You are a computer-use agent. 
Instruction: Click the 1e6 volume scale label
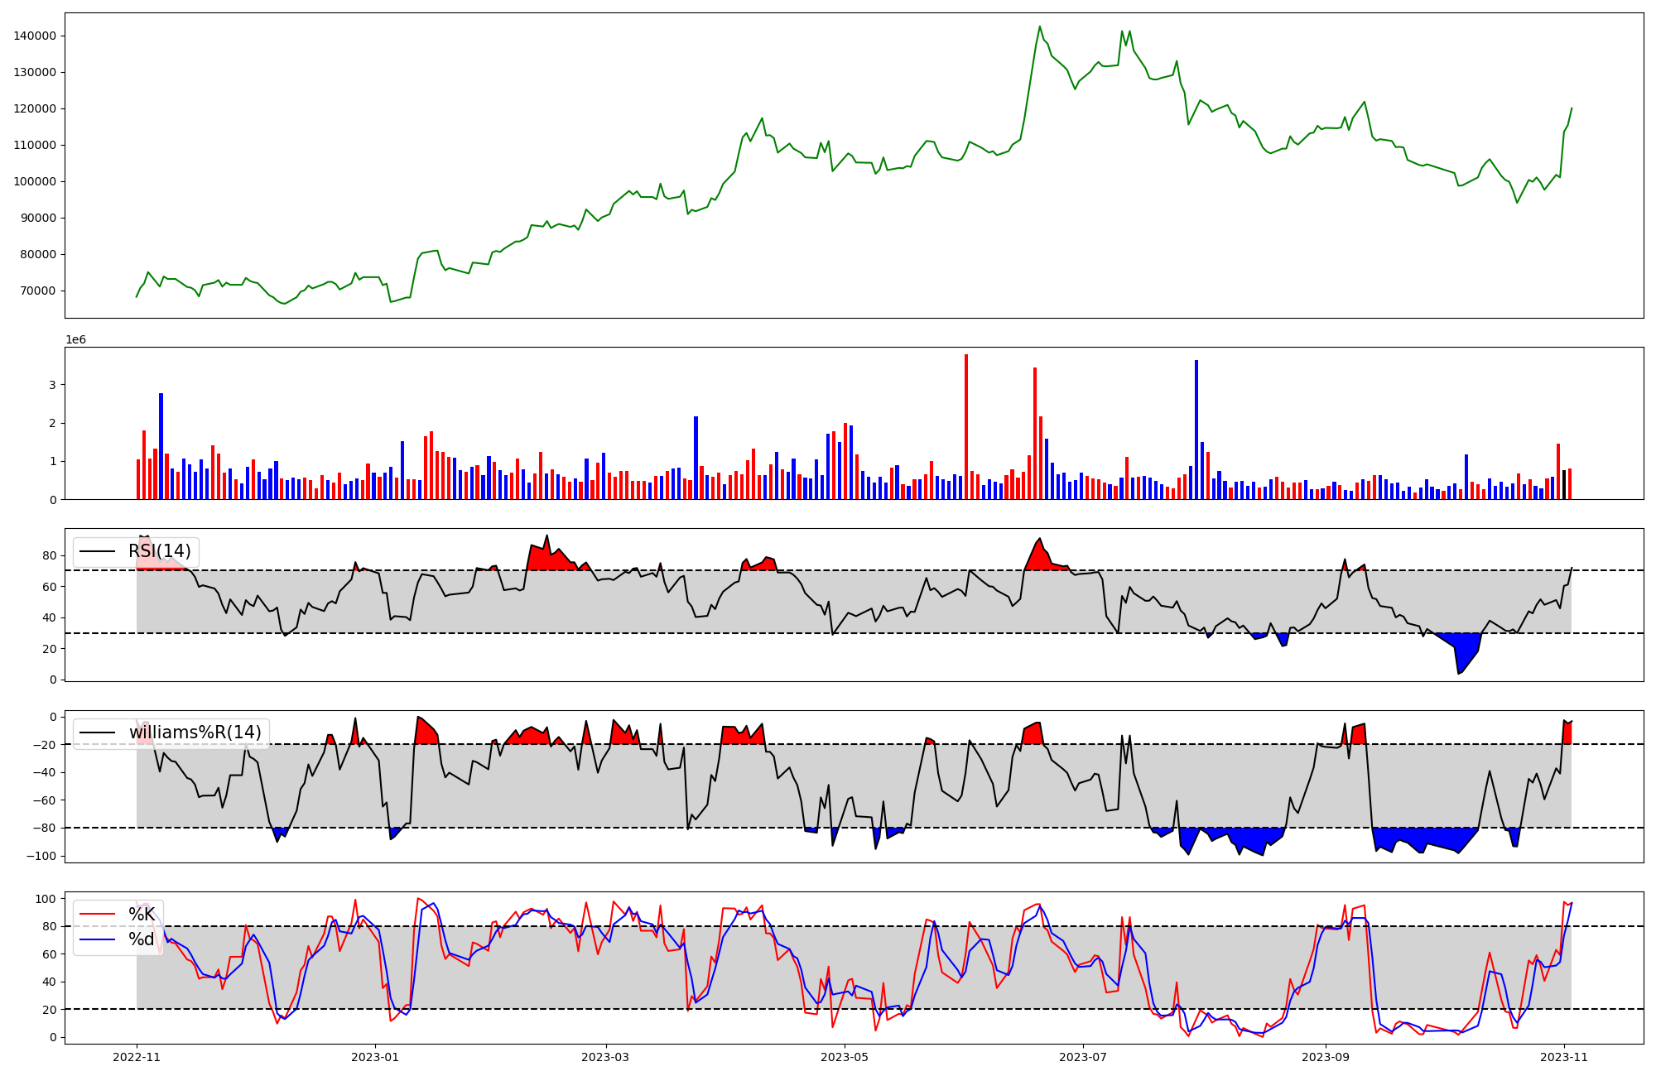[75, 340]
